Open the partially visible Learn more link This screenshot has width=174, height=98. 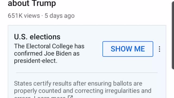(x=50, y=97)
